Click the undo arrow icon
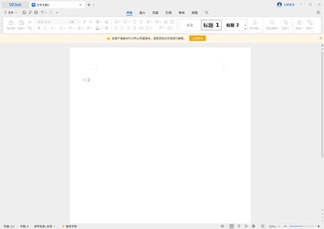The image size is (324, 229). point(42,12)
